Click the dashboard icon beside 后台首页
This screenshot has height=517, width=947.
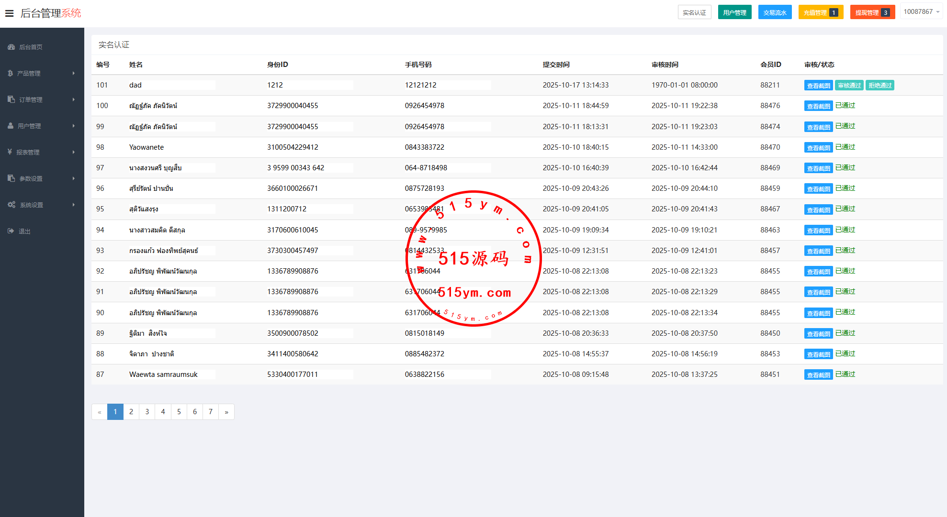(x=11, y=47)
